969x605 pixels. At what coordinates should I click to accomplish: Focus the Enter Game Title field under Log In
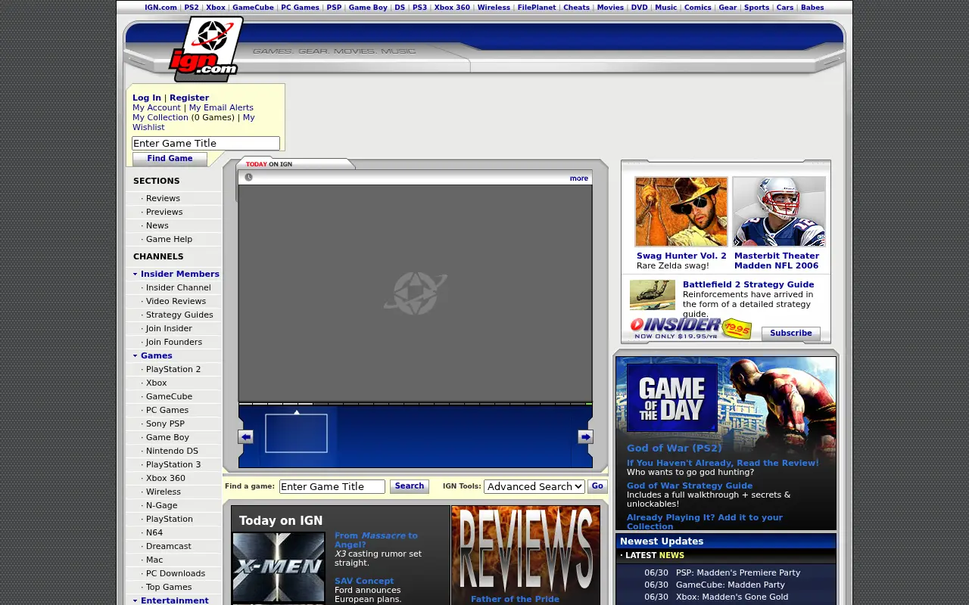click(206, 144)
